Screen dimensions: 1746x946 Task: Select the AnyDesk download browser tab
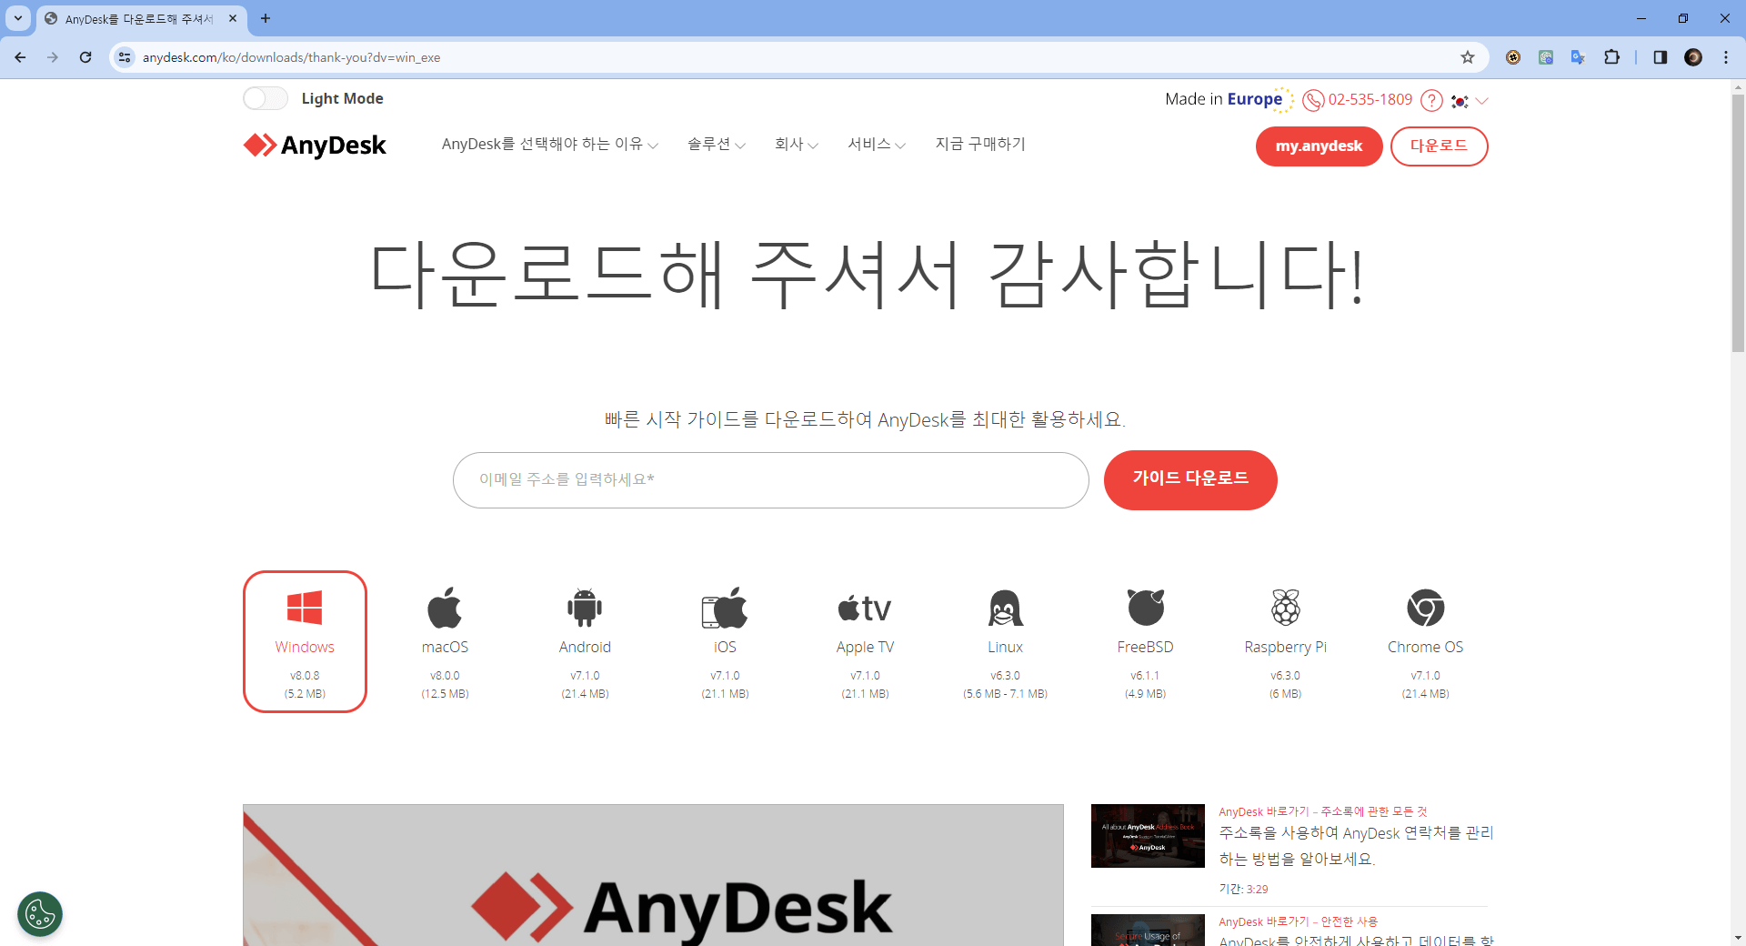click(141, 18)
